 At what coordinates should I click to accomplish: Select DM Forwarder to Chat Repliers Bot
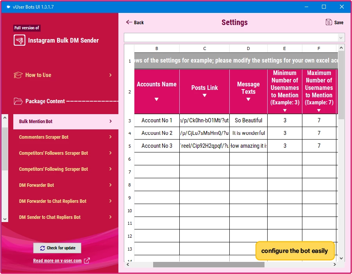[66, 201]
